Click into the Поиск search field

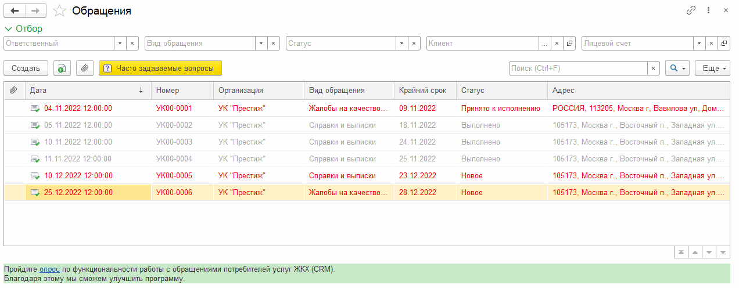577,69
